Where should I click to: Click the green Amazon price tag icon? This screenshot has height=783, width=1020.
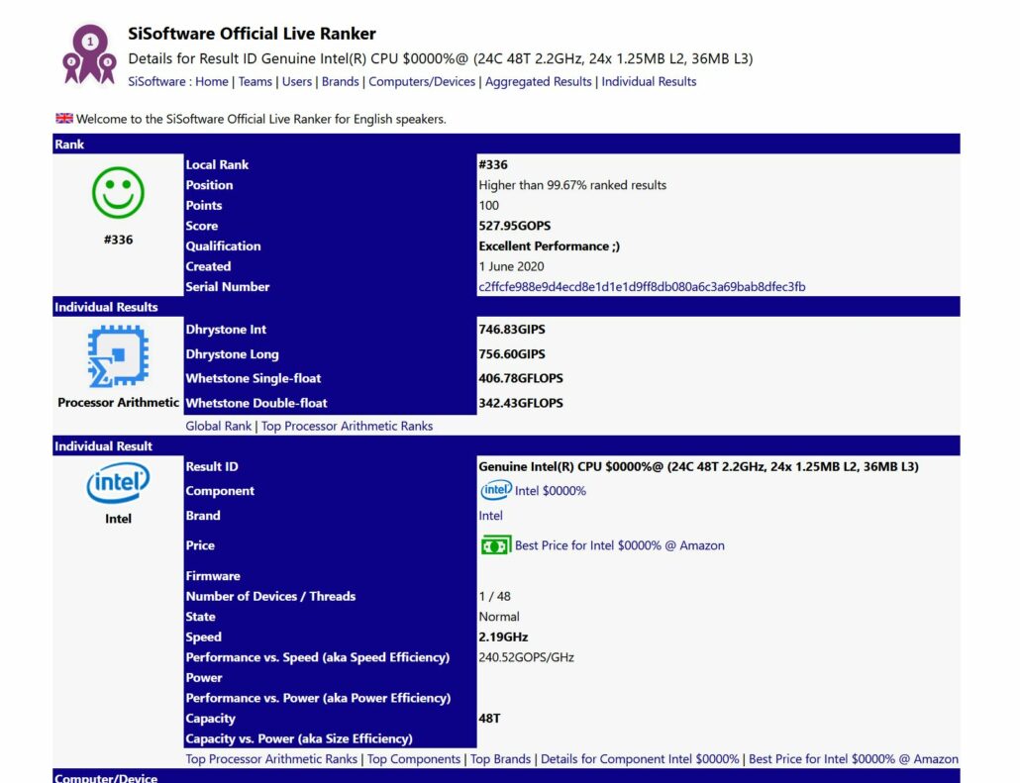click(x=494, y=544)
